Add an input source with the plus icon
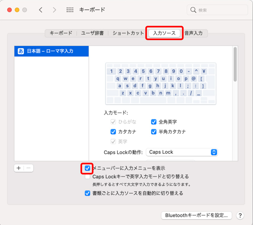Image resolution: width=253 pixels, height=225 pixels. (19, 168)
